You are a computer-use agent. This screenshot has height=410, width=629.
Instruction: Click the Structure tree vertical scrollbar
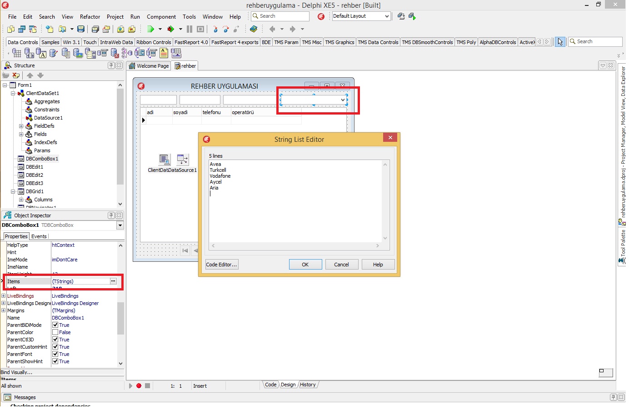click(120, 145)
